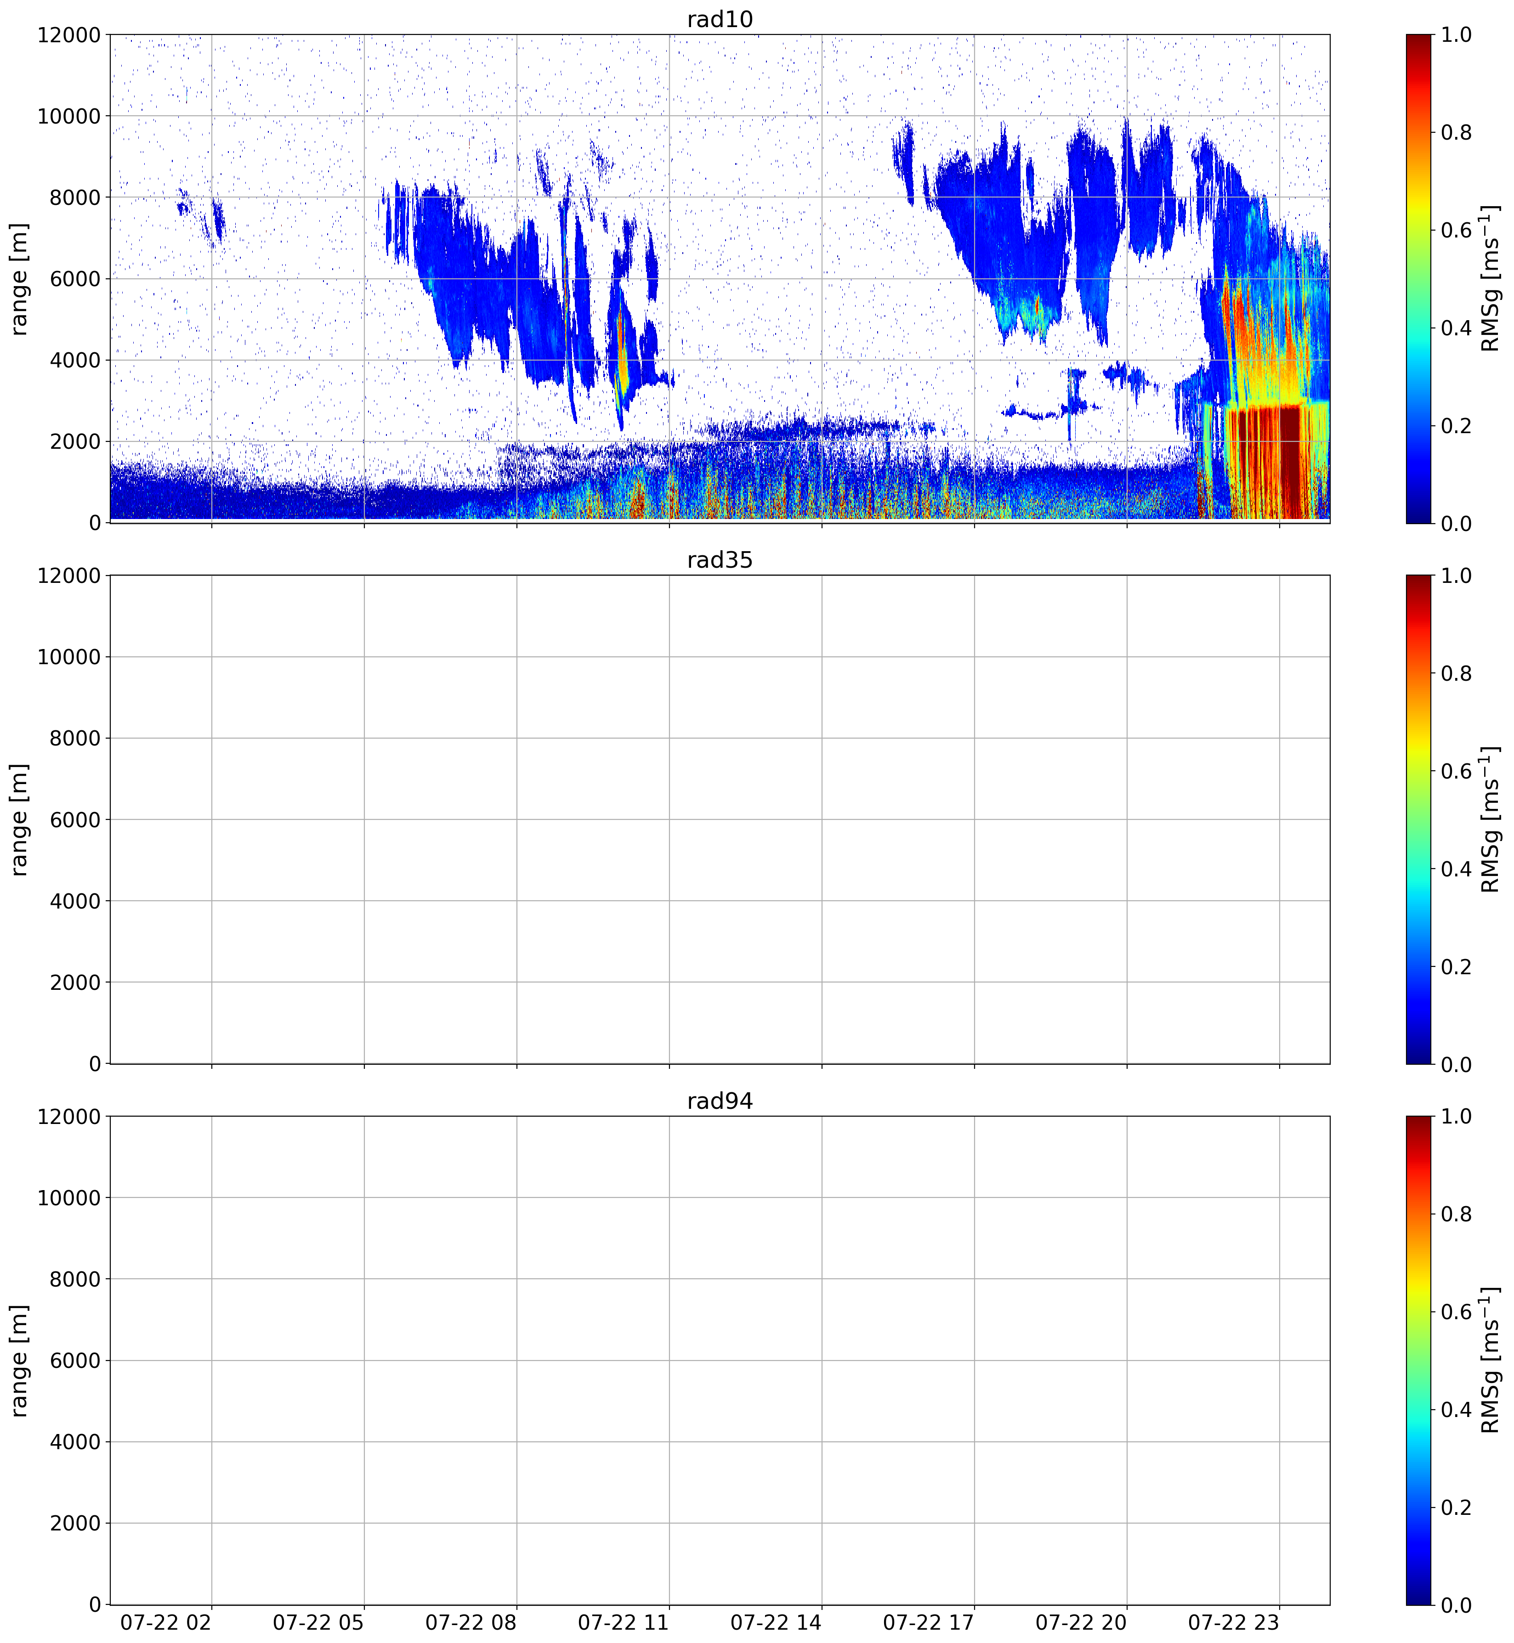The width and height of the screenshot is (1514, 1643).
Task: Click the x-axis label 07-22 17
Action: point(928,1622)
